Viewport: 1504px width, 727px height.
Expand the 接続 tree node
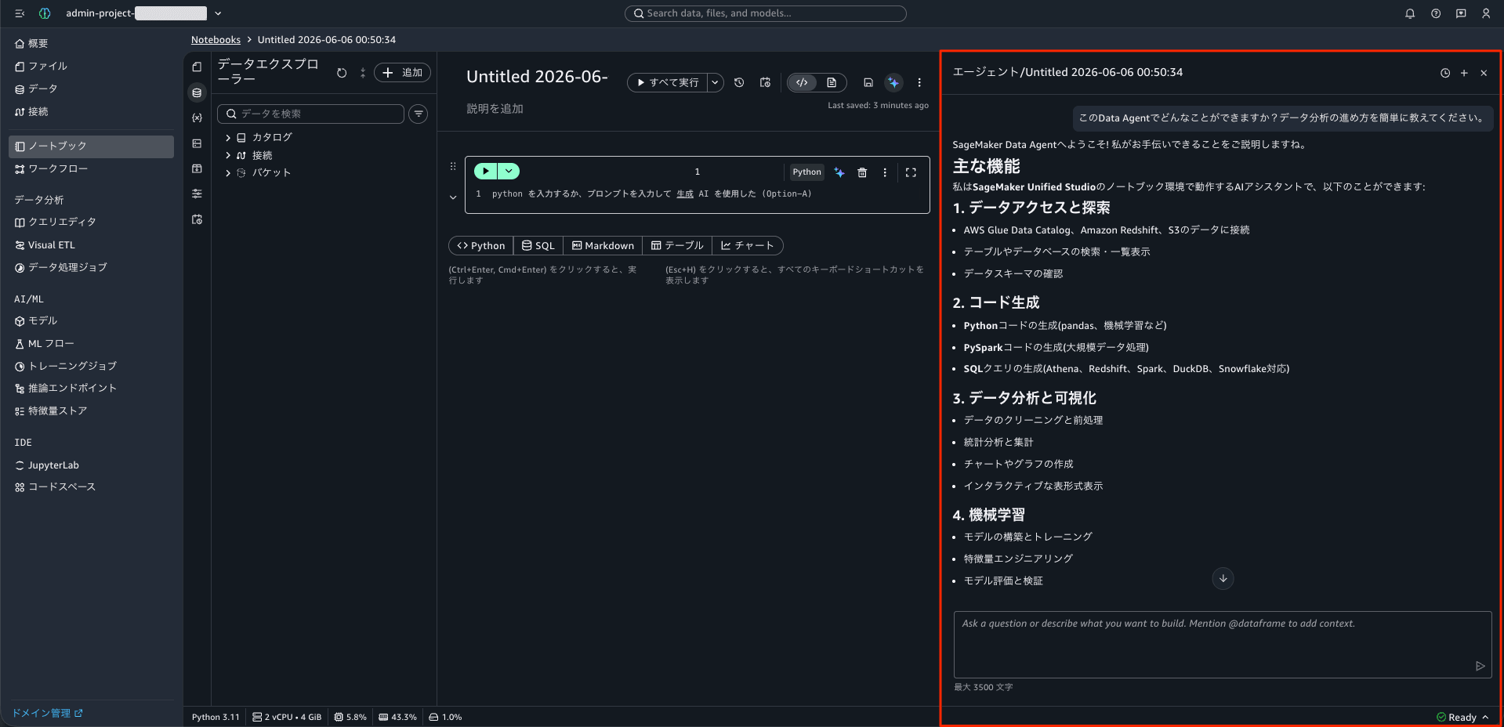pyautogui.click(x=228, y=156)
